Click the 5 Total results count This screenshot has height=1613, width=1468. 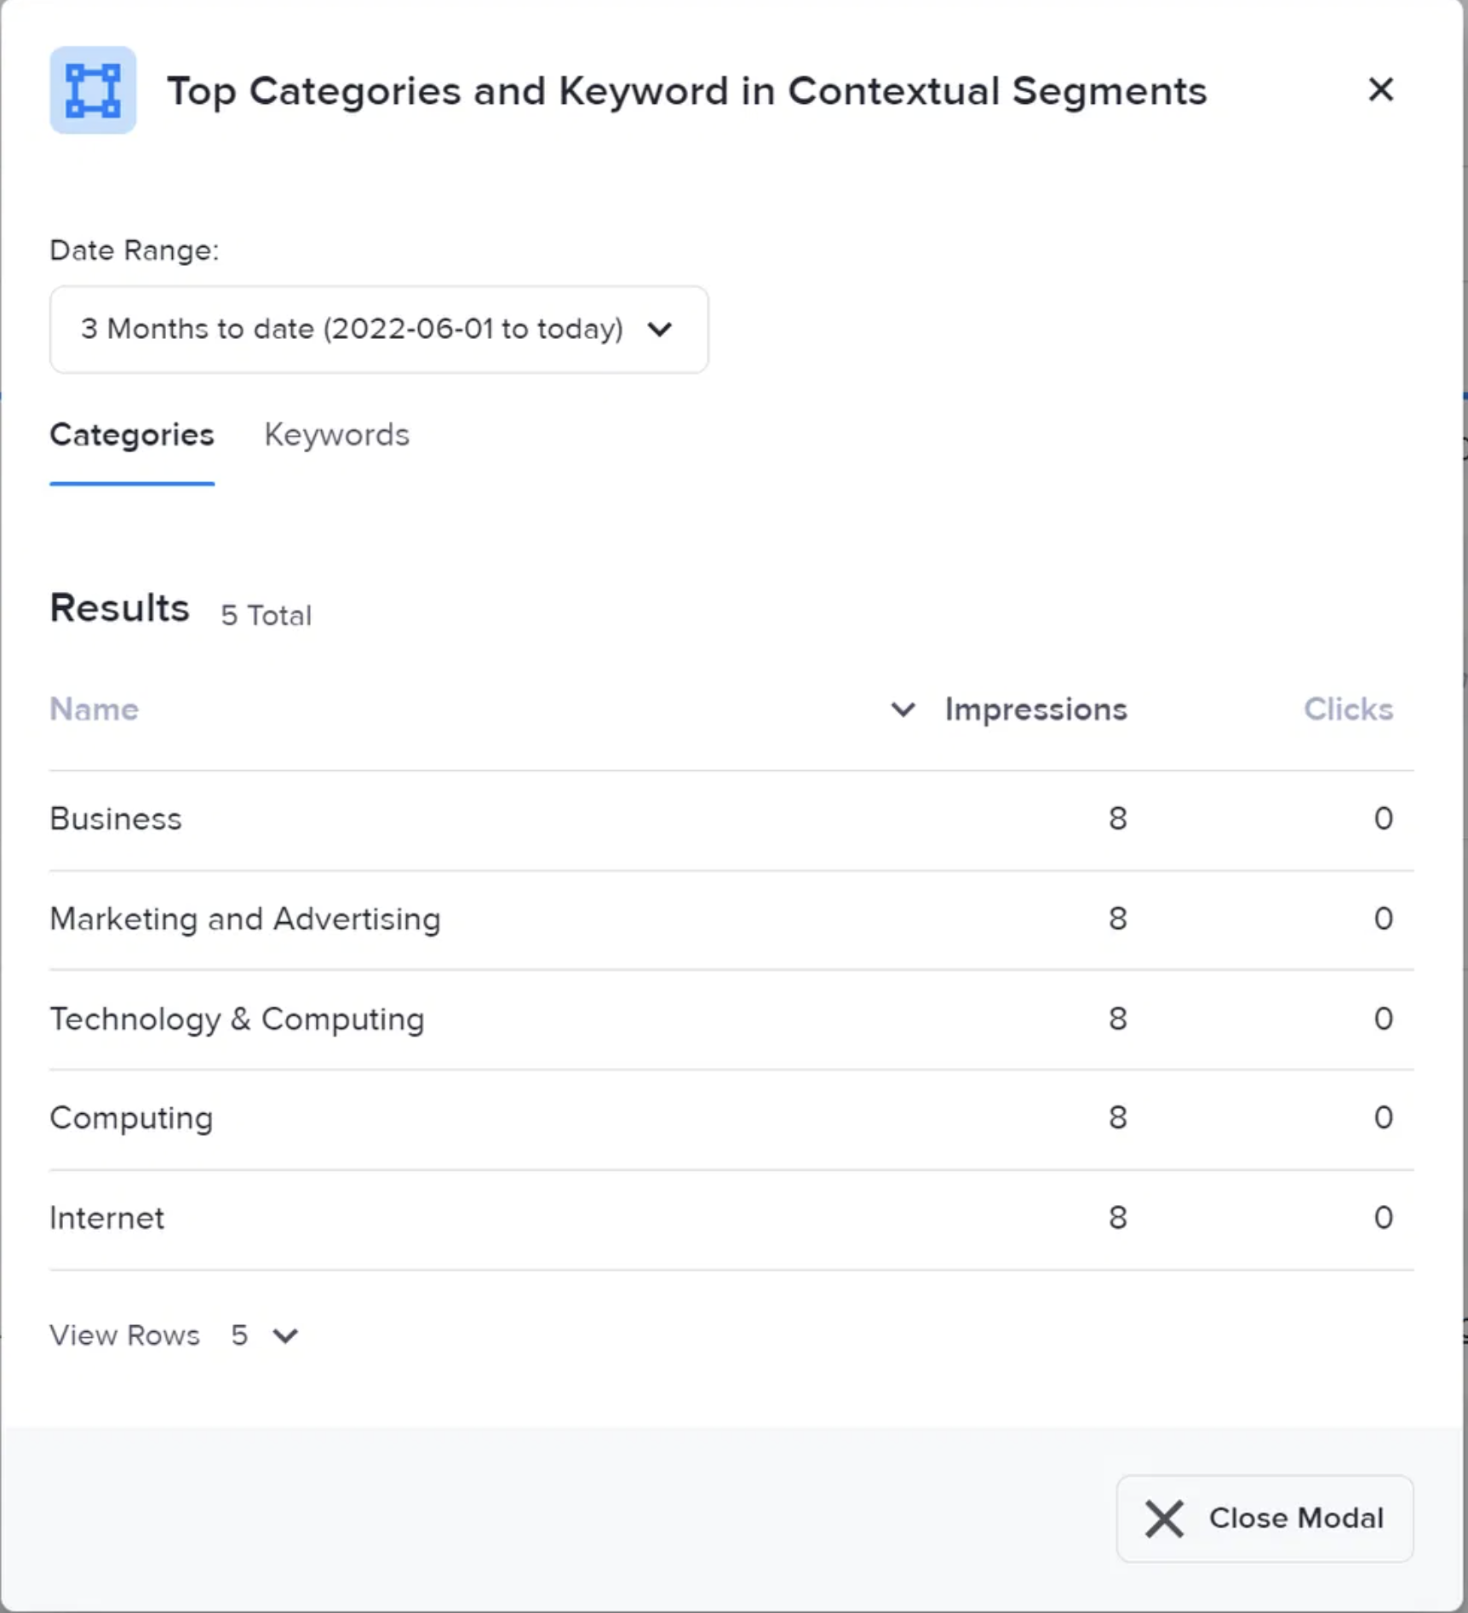[x=266, y=615]
